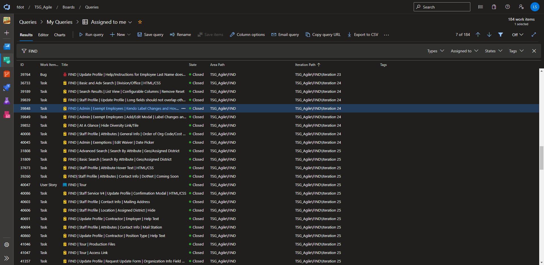Expand the Types filter dropdown
Screen dimensions: 544x265
435,51
